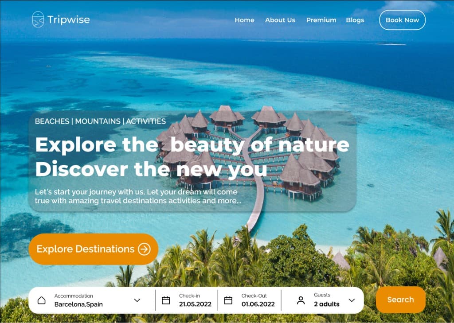
Task: Open the Check-in calendar icon
Action: 166,300
